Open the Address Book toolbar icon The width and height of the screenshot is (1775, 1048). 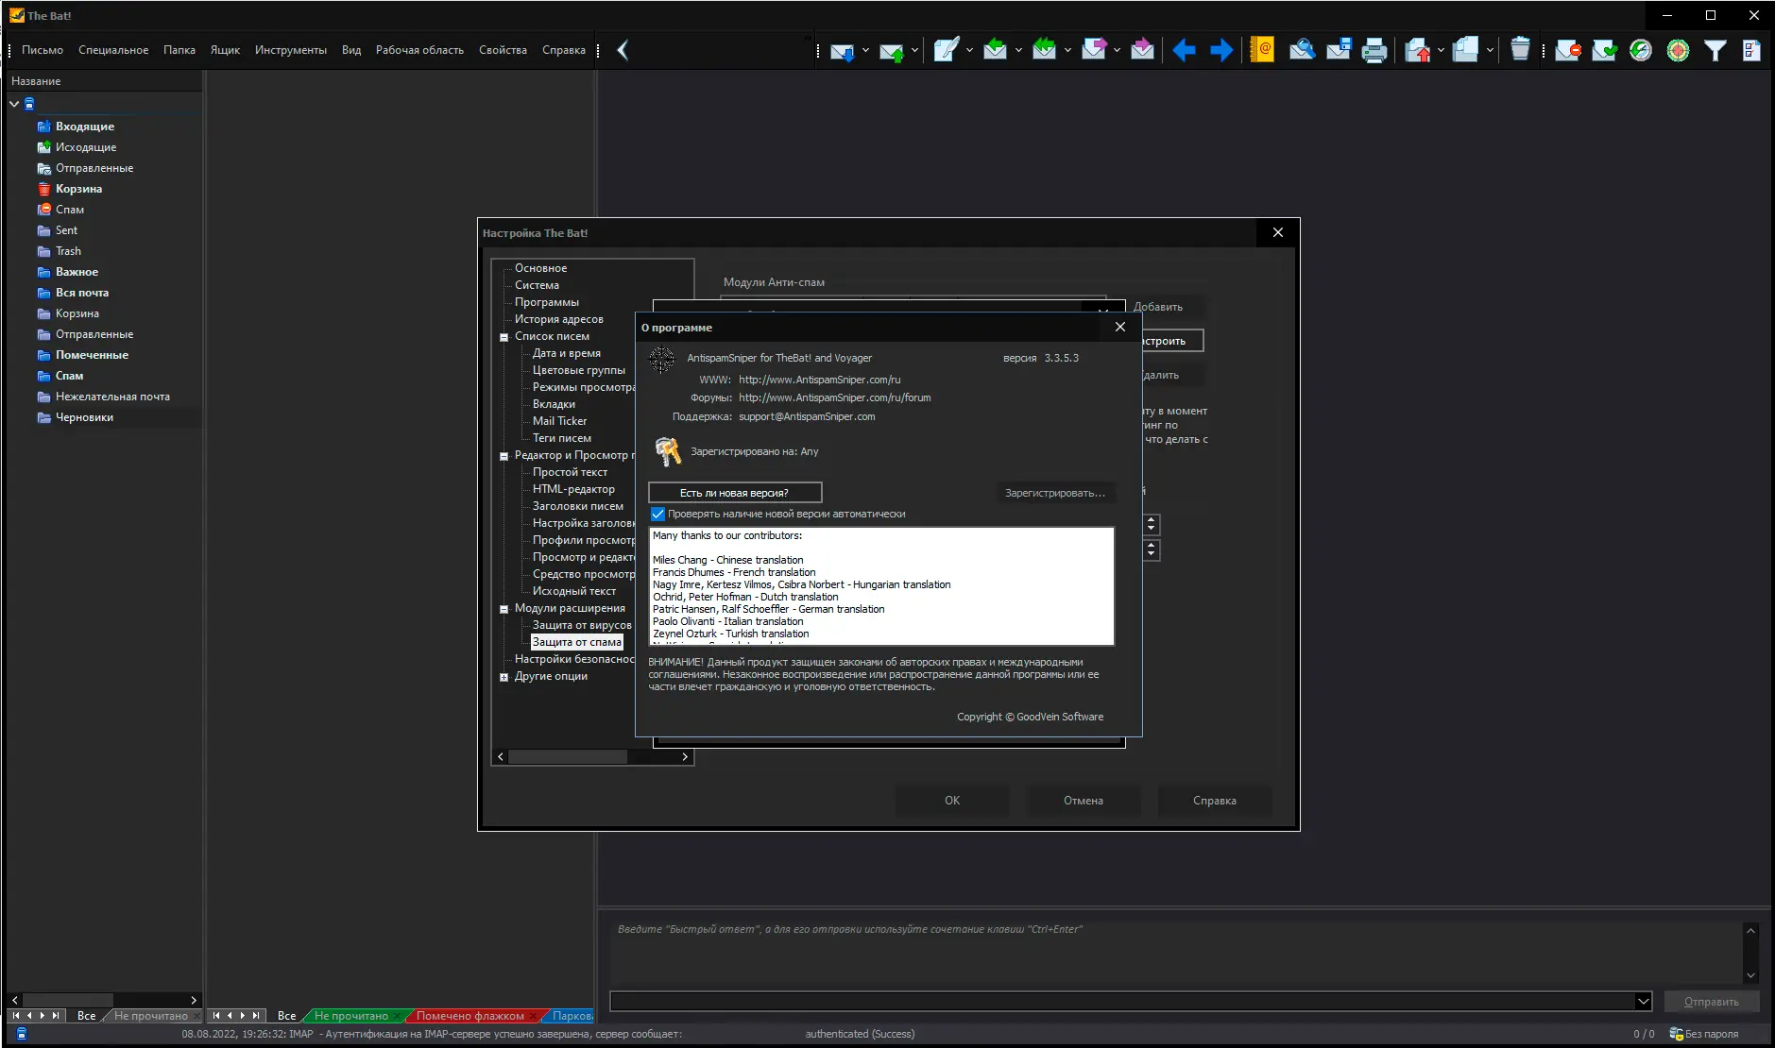click(x=1262, y=50)
